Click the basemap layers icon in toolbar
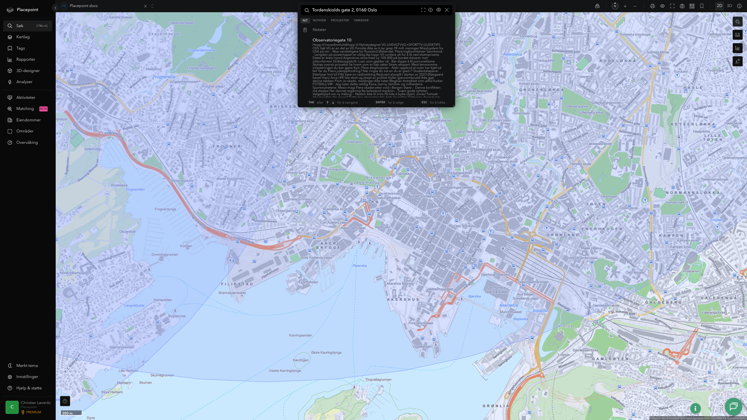The width and height of the screenshot is (747, 420). click(597, 6)
